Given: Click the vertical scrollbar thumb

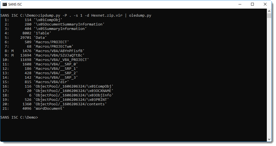Looking at the screenshot, I should point(269,16).
